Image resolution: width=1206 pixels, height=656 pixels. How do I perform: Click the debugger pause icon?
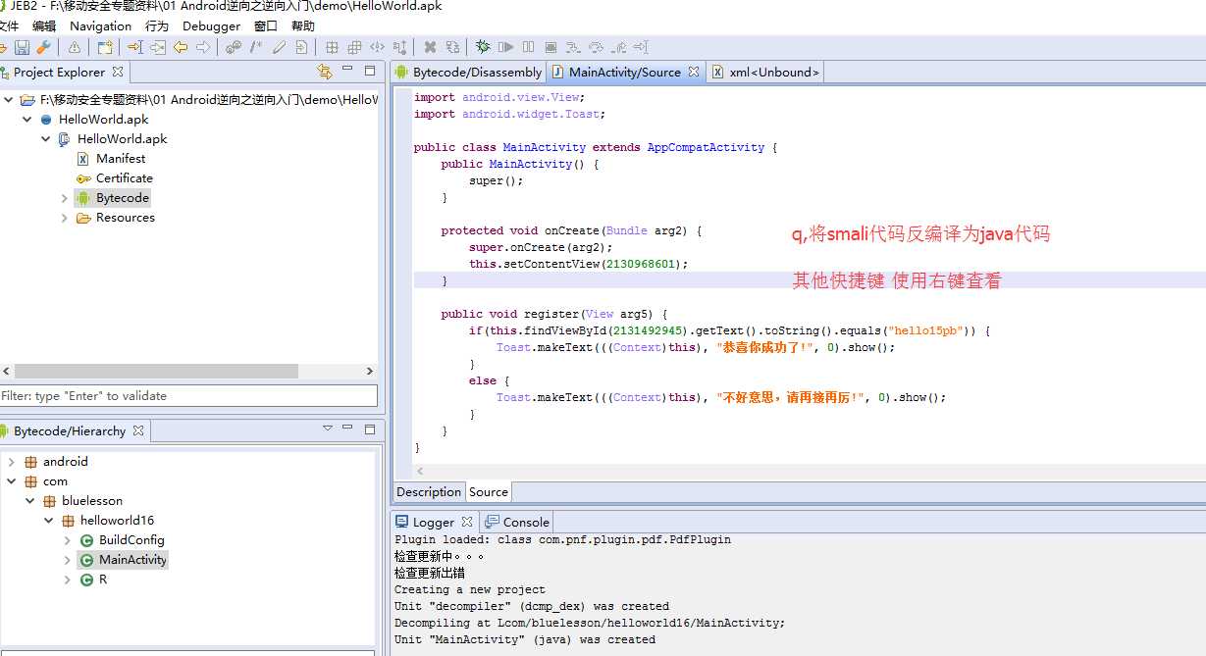(x=529, y=47)
